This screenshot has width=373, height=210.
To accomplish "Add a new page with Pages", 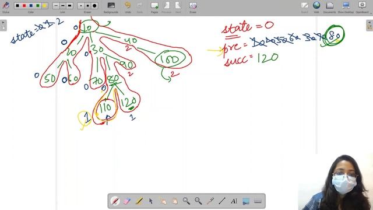I will 154,7.
